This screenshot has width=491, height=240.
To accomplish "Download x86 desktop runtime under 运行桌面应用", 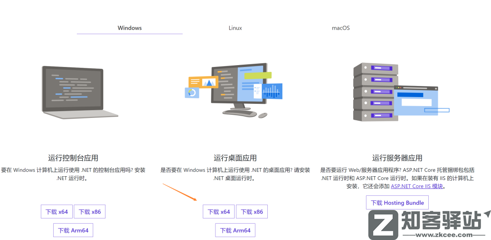I will (252, 212).
